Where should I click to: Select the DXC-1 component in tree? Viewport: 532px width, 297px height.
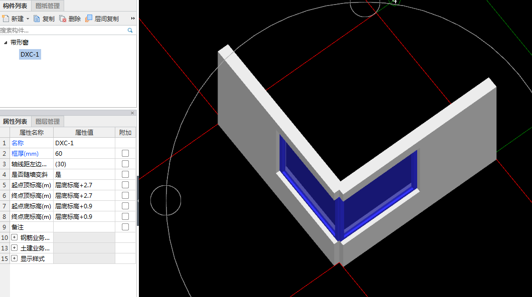pos(30,54)
